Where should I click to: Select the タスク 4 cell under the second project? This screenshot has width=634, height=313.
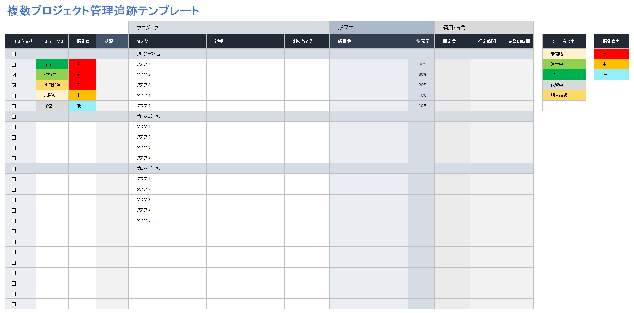coord(168,158)
